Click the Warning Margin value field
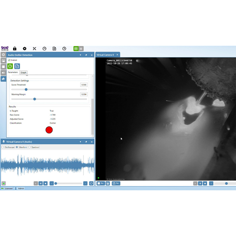The image size is (236, 236). click(84, 94)
